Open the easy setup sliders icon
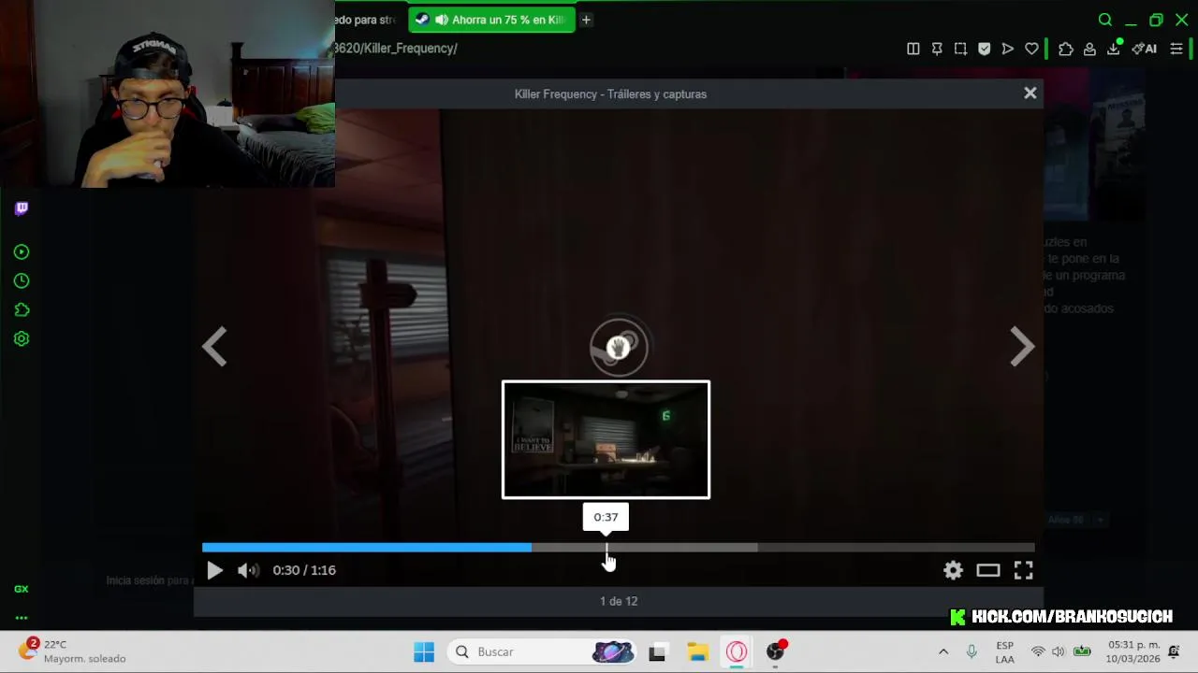Viewport: 1198px width, 673px height. pos(1176,49)
